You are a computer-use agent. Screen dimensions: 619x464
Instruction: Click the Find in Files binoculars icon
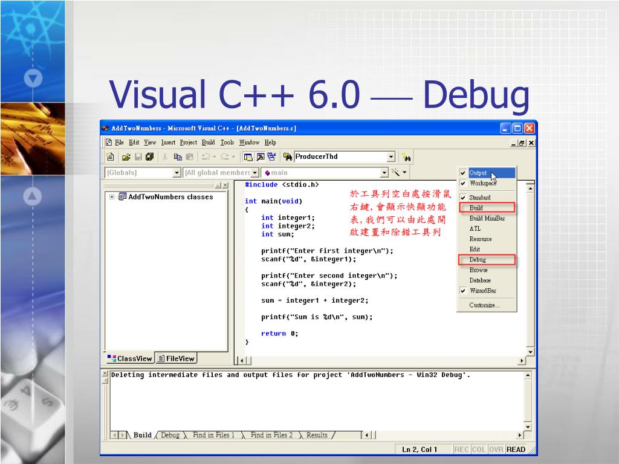(x=287, y=157)
